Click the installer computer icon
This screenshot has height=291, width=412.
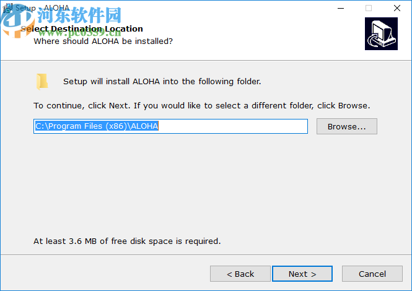[x=380, y=35]
